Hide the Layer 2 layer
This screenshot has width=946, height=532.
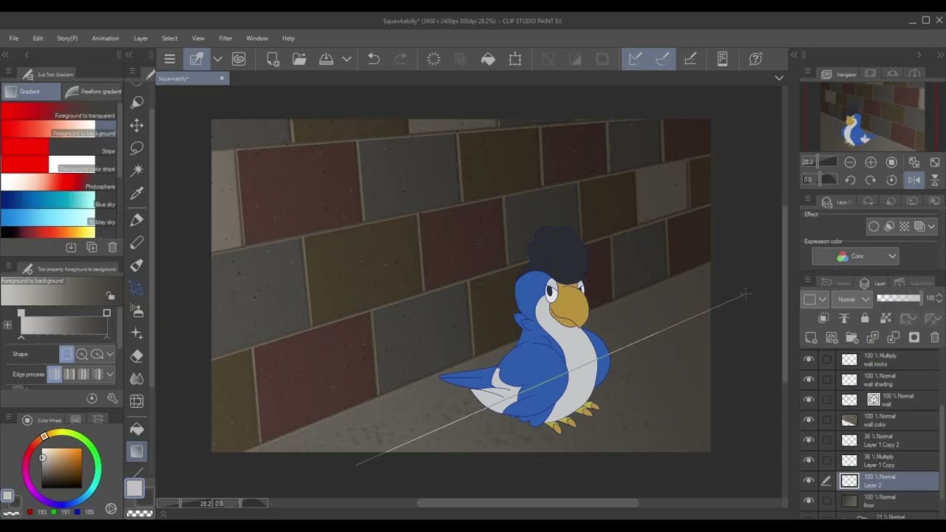(809, 481)
